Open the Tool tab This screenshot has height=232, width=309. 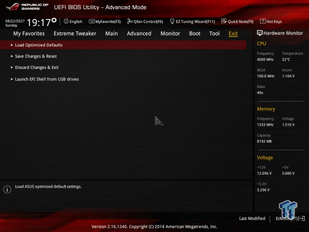[x=214, y=33]
